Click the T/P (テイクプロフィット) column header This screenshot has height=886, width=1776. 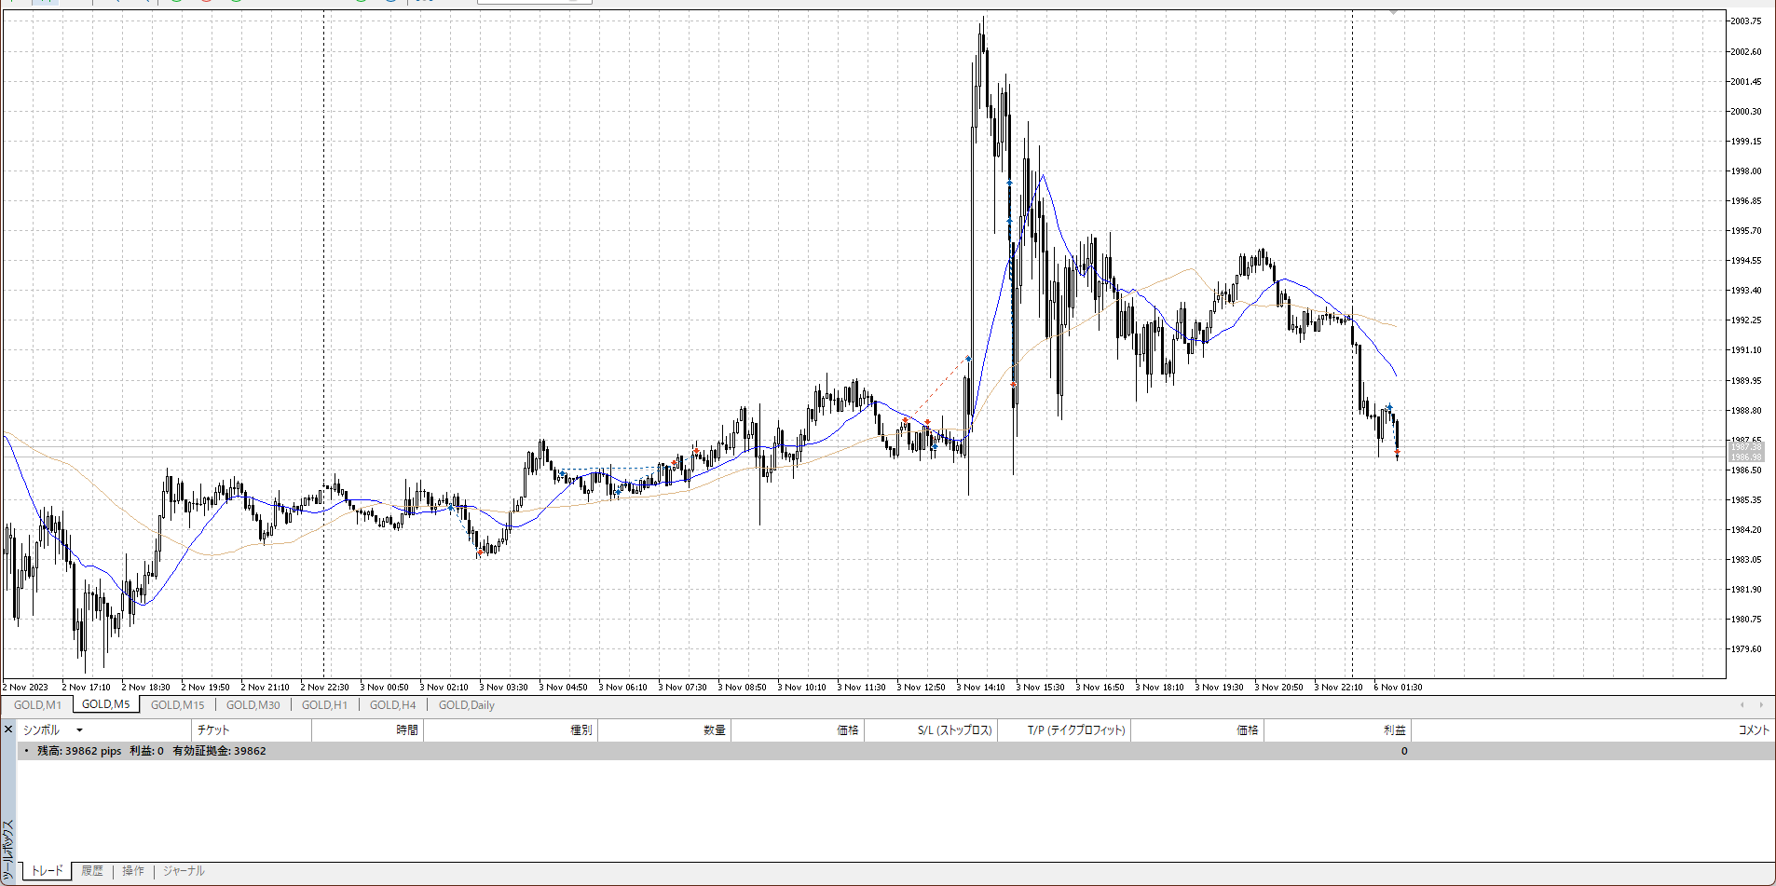click(1076, 730)
